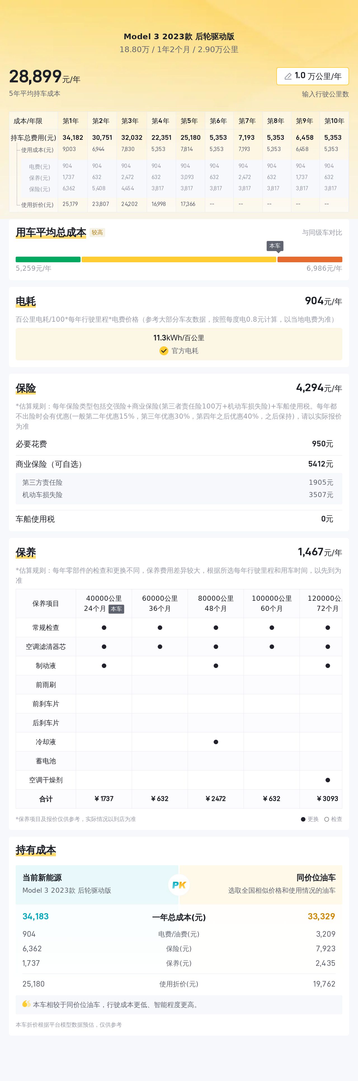Viewport: 358px width, 1081px height.
Task: Click the 33,329 fuel car yearly total
Action: [322, 916]
